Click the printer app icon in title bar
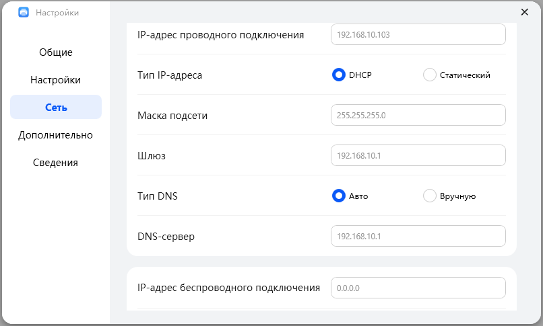The height and width of the screenshot is (326, 543). [x=24, y=12]
